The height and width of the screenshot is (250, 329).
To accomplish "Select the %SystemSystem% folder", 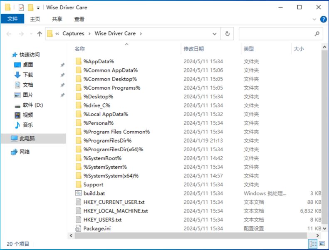I will 105,167.
